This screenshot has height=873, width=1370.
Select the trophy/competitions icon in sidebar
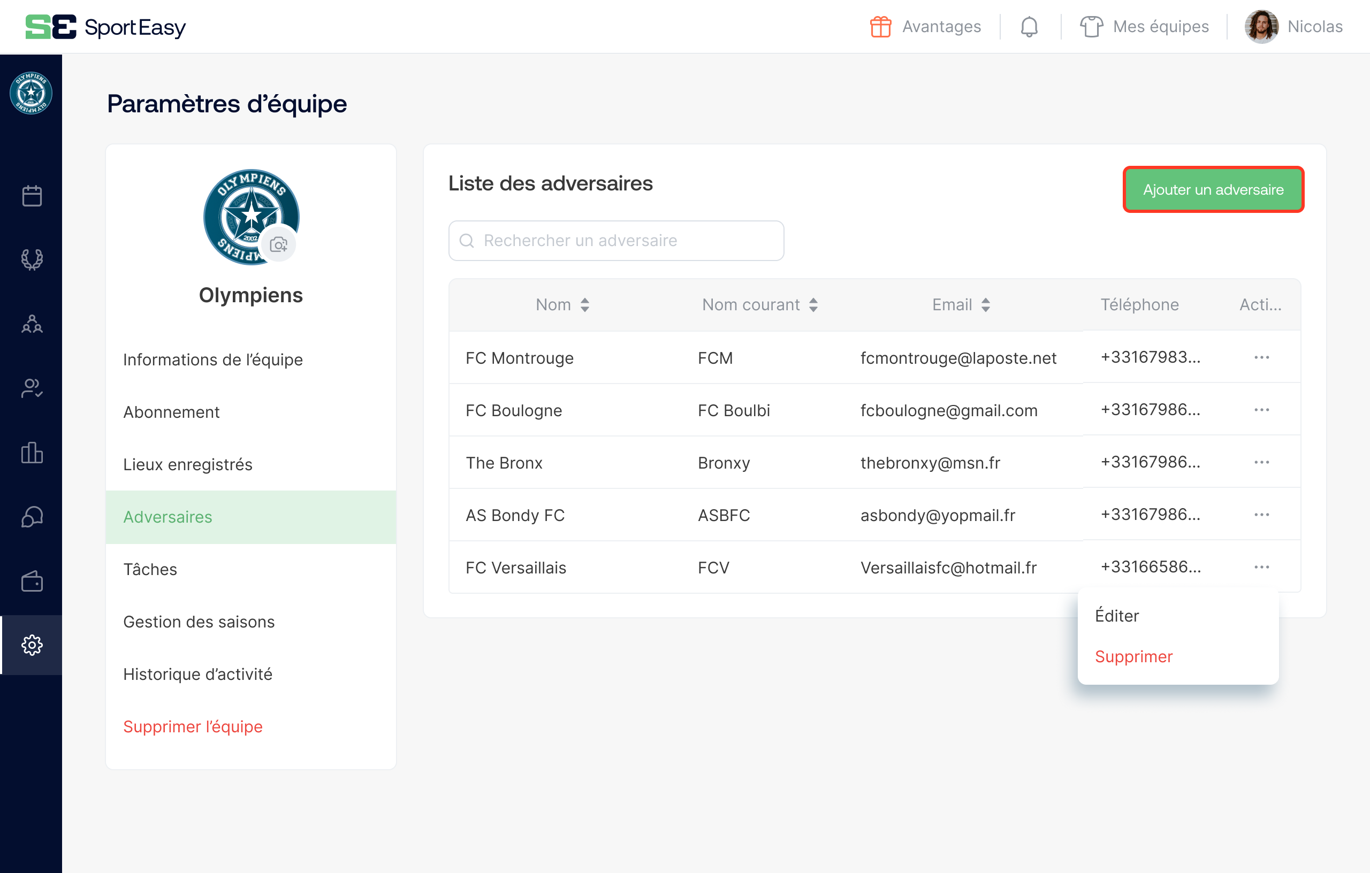point(32,260)
